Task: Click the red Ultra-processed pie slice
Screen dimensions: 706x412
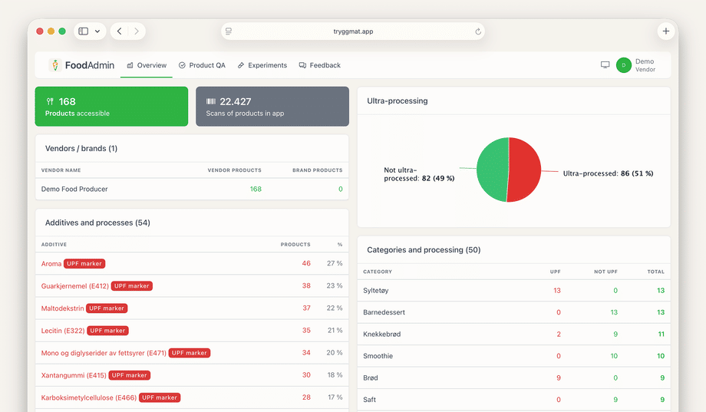Action: pos(525,170)
